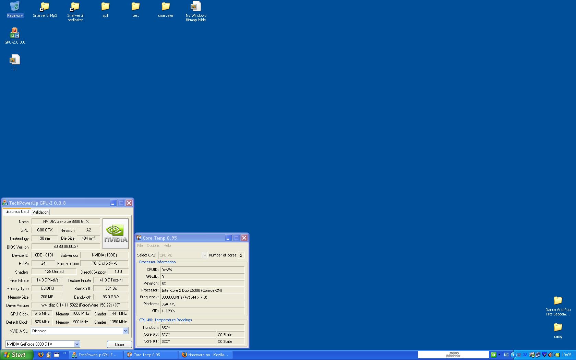Click the green Nero Search go arrow
This screenshot has width=576, height=360.
tap(493, 355)
